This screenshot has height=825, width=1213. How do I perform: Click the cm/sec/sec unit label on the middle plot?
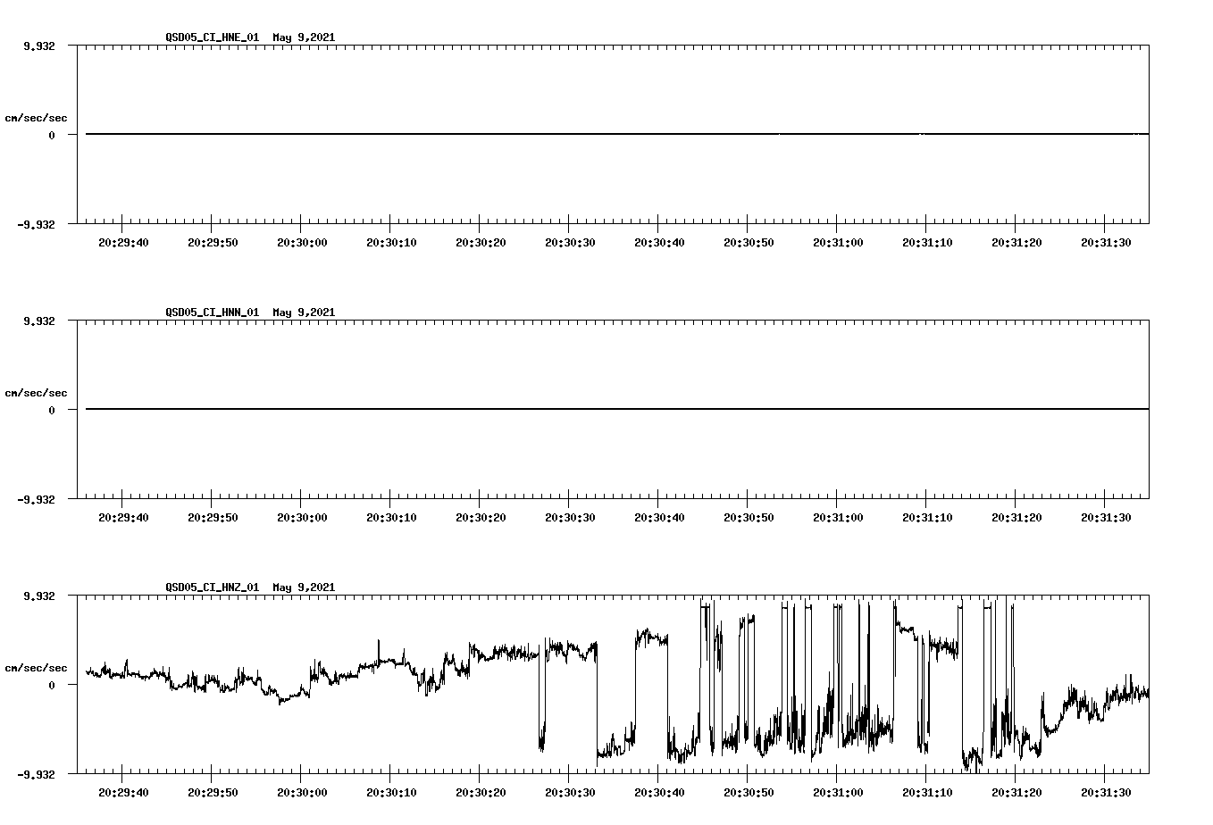pos(37,392)
